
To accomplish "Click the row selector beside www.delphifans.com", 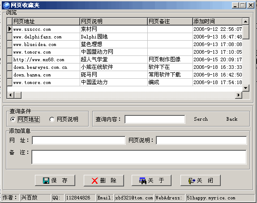I will click(10, 37).
